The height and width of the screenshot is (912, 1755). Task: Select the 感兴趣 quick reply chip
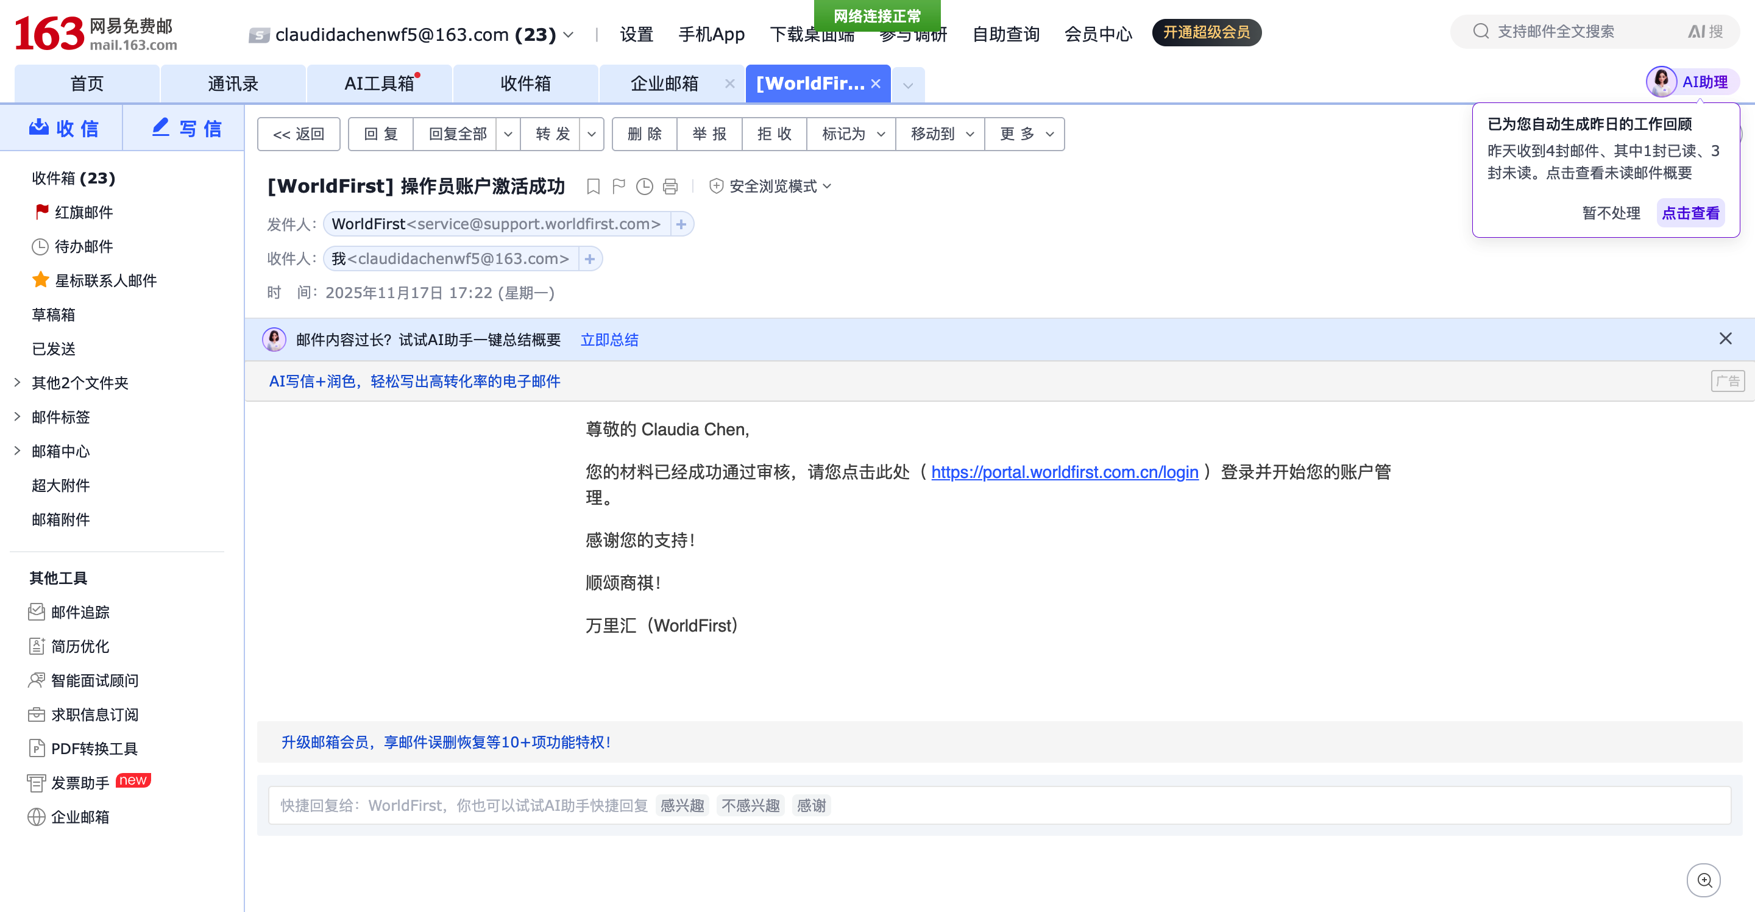(x=682, y=806)
